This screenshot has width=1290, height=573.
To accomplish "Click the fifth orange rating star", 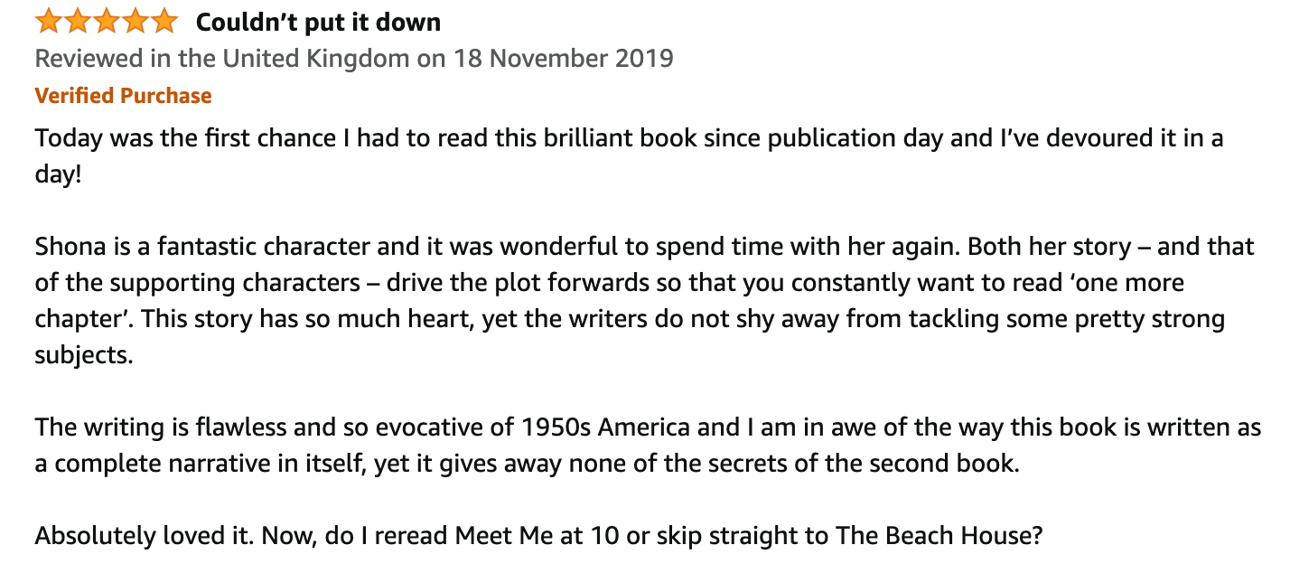I will click(x=164, y=21).
